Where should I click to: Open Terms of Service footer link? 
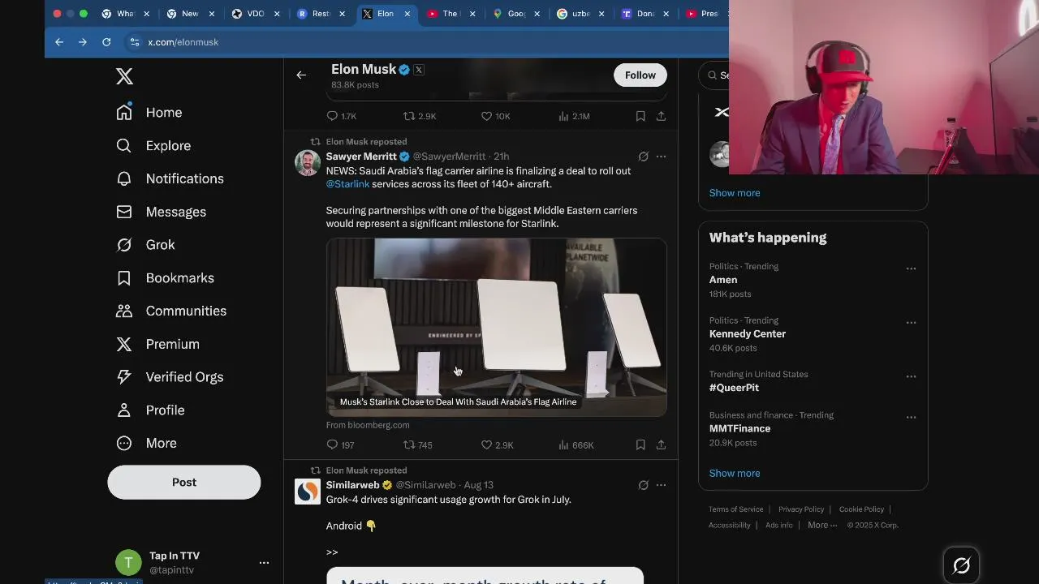pyautogui.click(x=736, y=509)
